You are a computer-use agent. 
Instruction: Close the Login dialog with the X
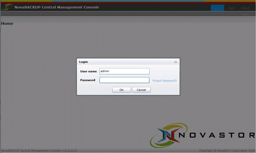point(175,62)
